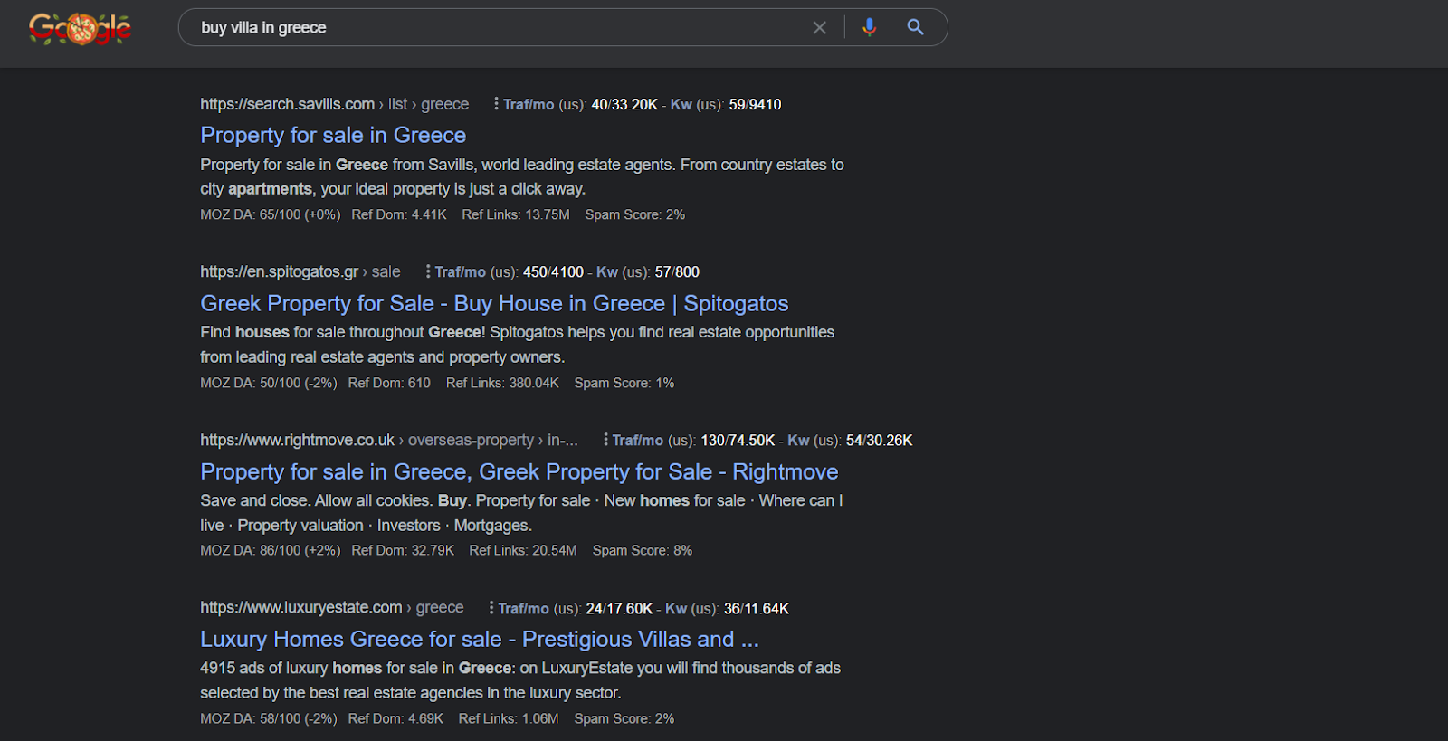Image resolution: width=1448 pixels, height=741 pixels.
Task: Click 'Ref Links: 13.75M' metric
Action: click(516, 214)
